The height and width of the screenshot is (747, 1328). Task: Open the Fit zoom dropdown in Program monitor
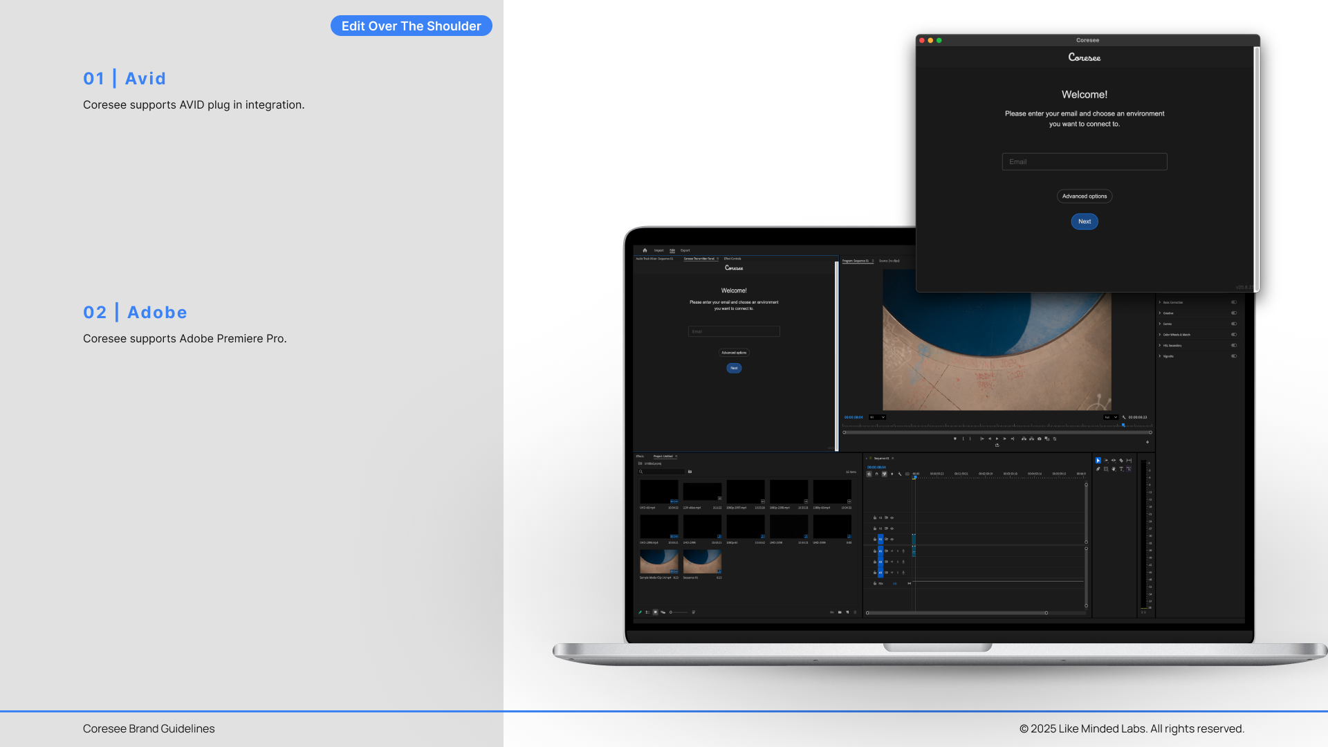point(877,417)
